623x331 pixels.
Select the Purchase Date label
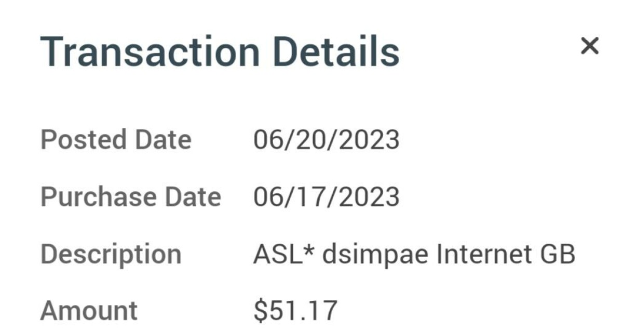point(130,197)
